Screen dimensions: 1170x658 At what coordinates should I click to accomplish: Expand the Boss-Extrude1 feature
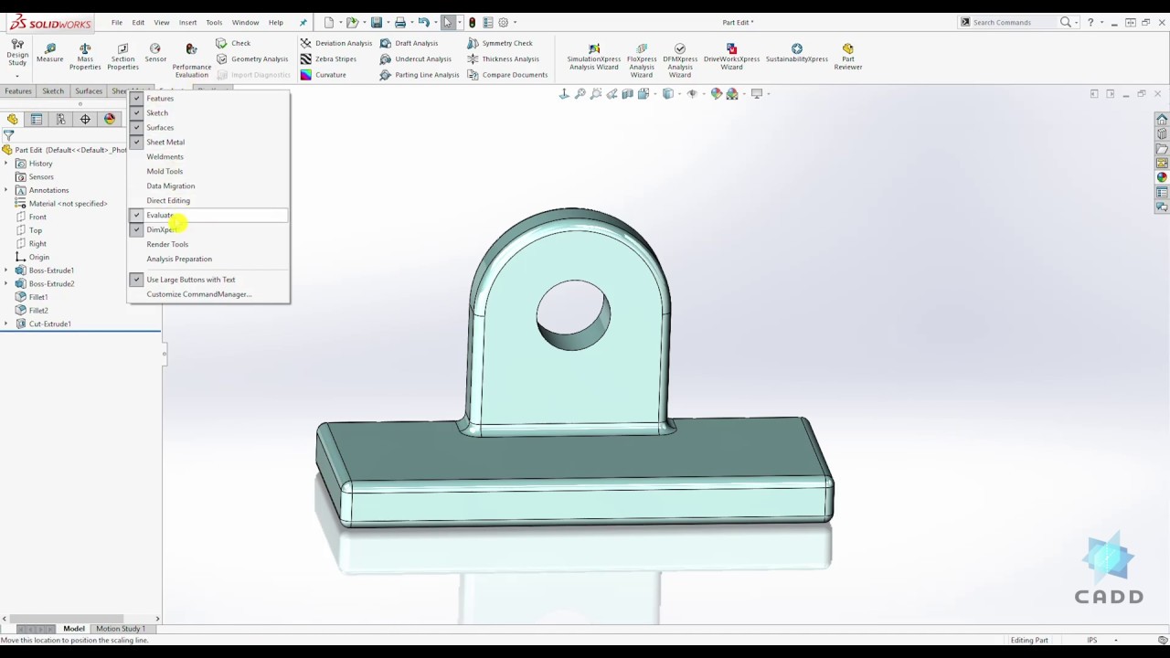6,271
